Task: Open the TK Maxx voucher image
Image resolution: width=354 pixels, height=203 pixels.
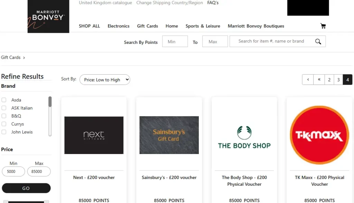Action: pyautogui.click(x=319, y=135)
